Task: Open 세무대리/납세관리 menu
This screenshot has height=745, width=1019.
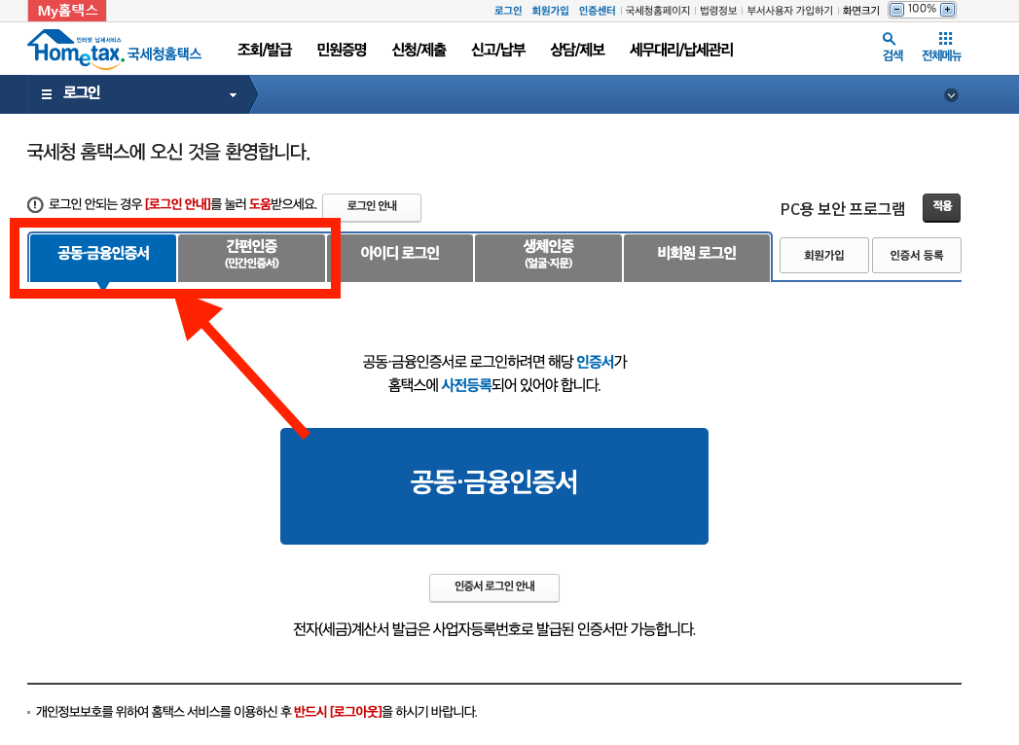Action: (681, 50)
